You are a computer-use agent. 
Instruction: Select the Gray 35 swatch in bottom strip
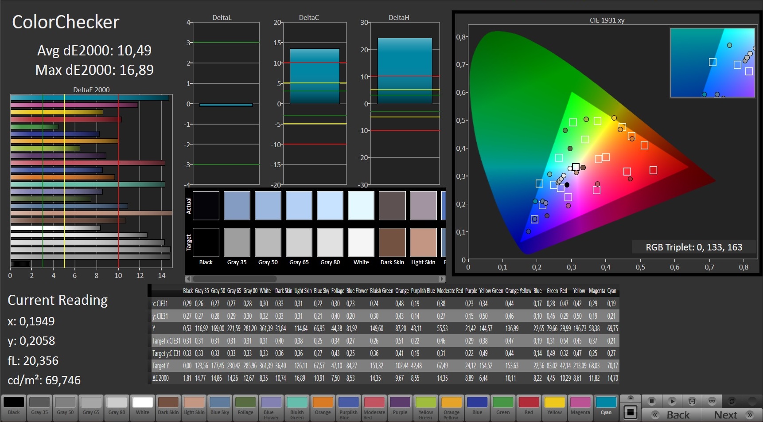click(39, 407)
